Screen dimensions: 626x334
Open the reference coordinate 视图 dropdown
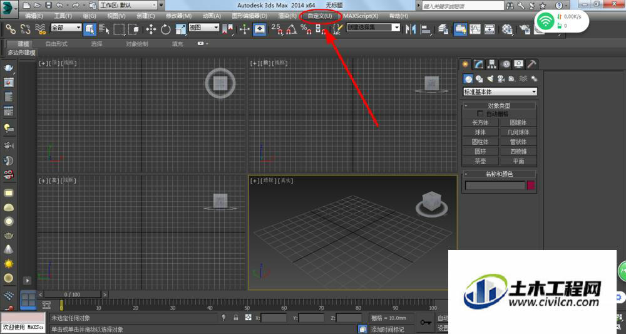click(x=204, y=28)
